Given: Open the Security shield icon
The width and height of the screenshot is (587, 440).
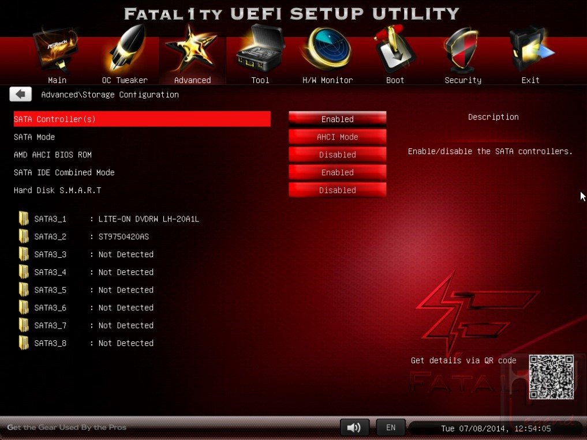Looking at the screenshot, I should click(462, 50).
